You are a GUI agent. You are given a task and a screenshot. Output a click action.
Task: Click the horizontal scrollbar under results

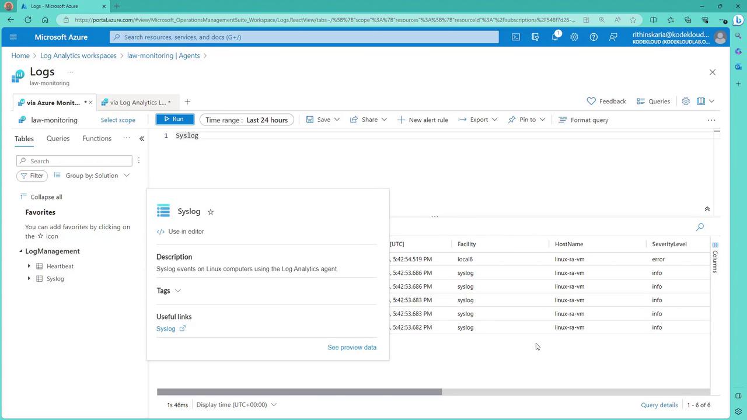[299, 392]
